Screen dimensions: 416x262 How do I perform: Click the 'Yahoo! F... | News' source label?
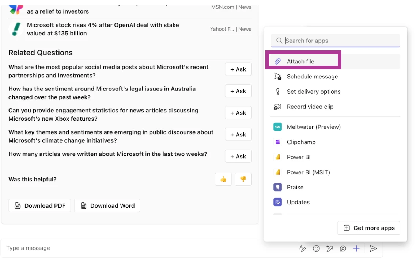(x=231, y=29)
